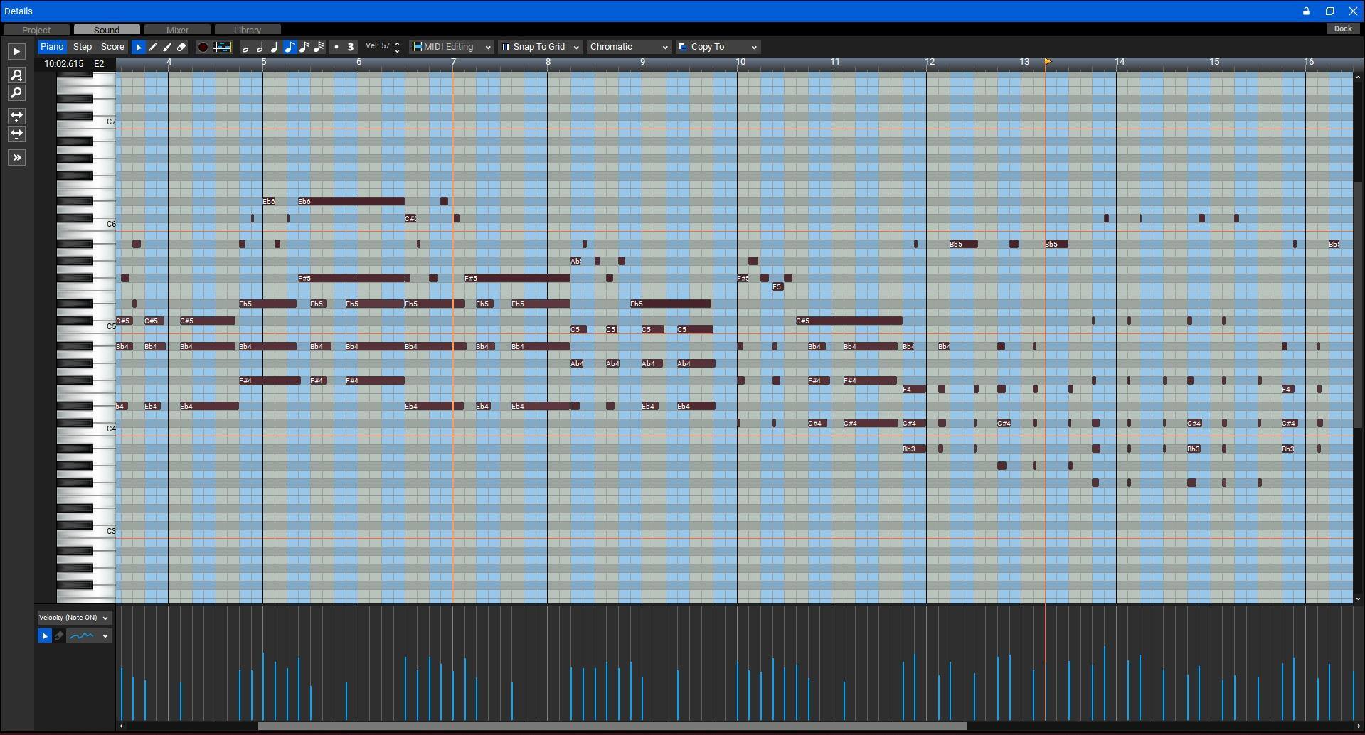
Task: Switch to the Mixer tab
Action: point(177,30)
